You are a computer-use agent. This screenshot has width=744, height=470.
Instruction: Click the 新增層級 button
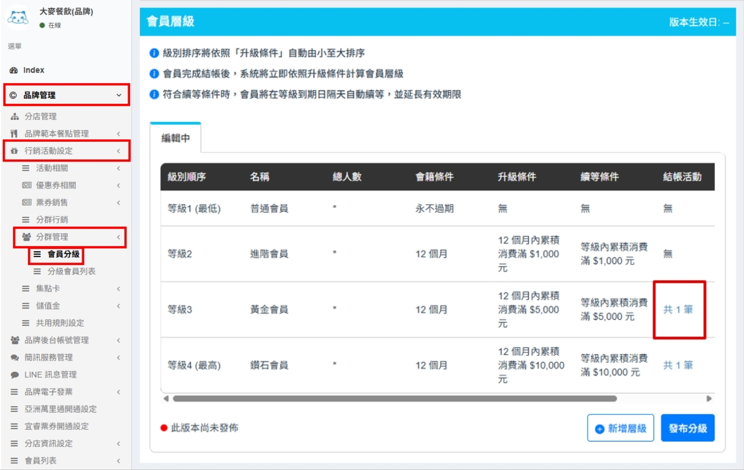pos(620,428)
